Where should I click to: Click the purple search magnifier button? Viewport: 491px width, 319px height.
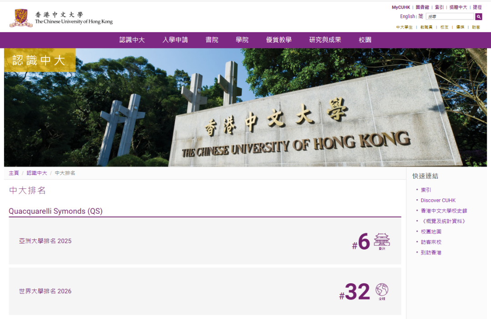pos(478,16)
